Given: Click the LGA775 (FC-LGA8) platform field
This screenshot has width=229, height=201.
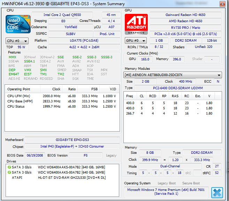Looking at the screenshot, I should (x=84, y=40).
